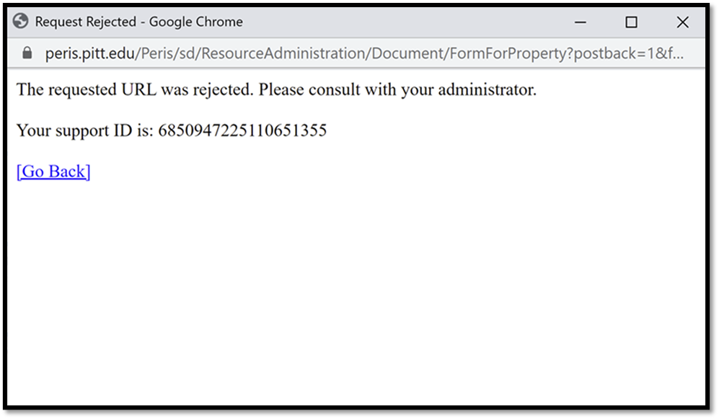Close the Request Rejected window
The image size is (719, 419).
pos(682,22)
